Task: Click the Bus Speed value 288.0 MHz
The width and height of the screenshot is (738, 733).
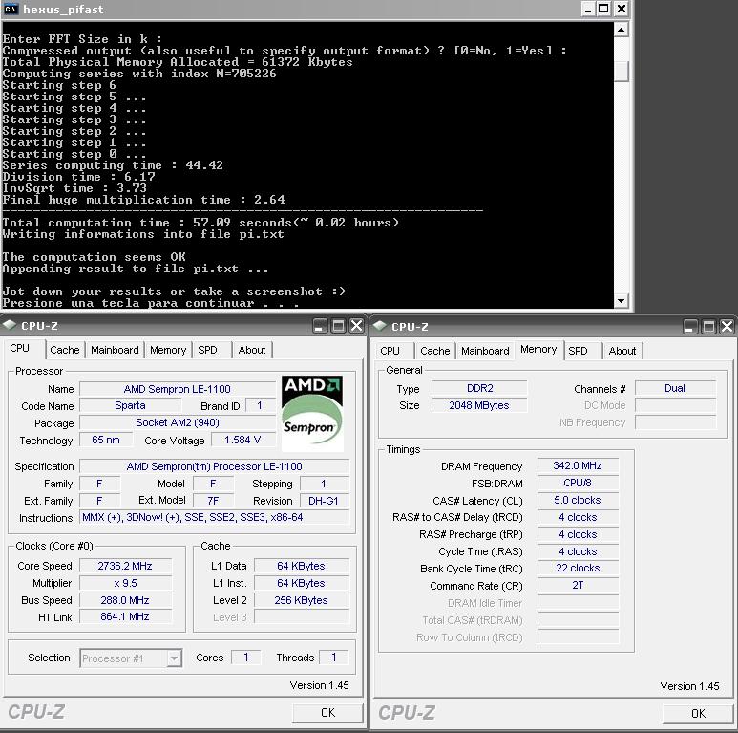Action: pos(125,600)
